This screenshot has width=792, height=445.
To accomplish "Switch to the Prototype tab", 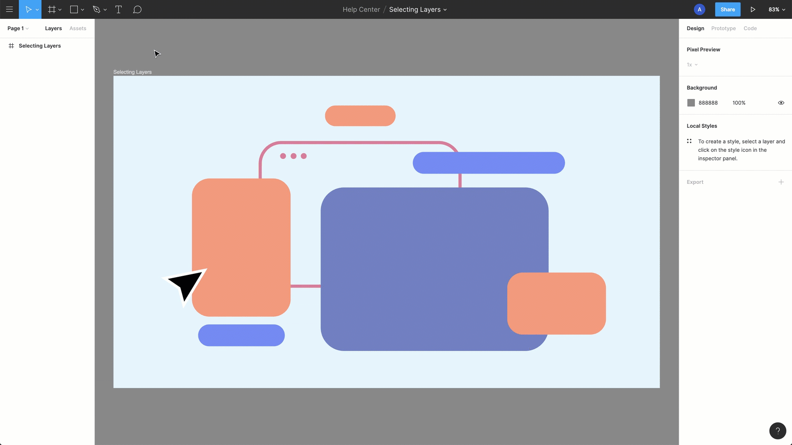I will click(723, 28).
